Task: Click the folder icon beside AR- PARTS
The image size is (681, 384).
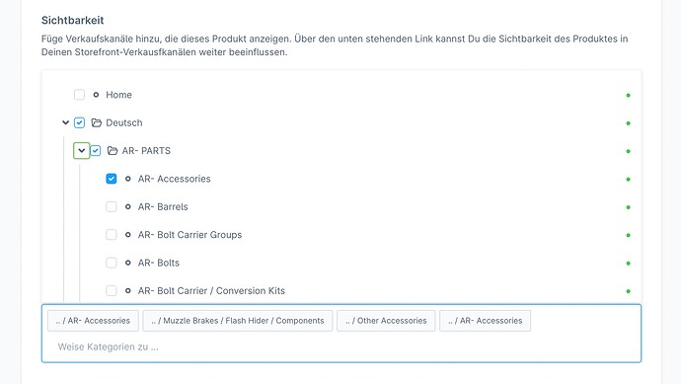Action: 113,151
